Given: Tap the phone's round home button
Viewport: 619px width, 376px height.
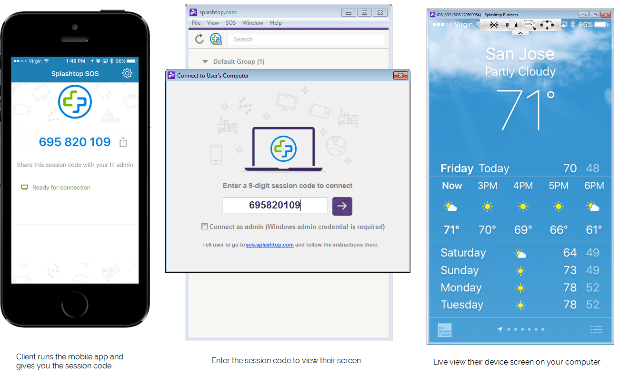Looking at the screenshot, I should pyautogui.click(x=75, y=306).
